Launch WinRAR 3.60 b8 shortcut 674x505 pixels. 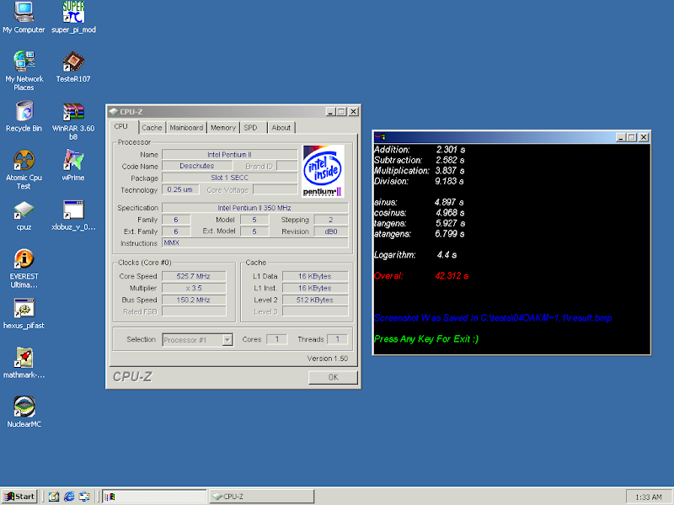[x=73, y=121]
